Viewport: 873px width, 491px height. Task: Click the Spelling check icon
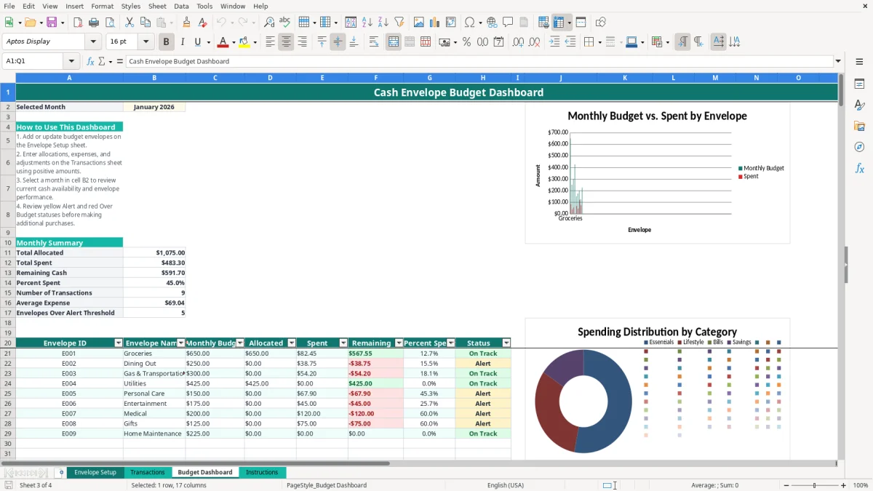pos(285,23)
